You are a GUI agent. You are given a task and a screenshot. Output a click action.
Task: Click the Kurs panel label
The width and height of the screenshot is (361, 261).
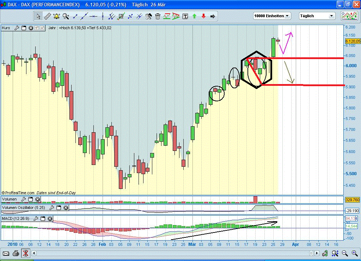click(6, 28)
